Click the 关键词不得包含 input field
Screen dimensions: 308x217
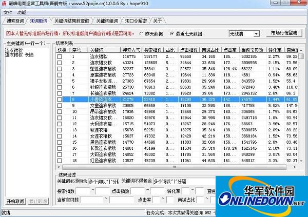(x=185, y=182)
